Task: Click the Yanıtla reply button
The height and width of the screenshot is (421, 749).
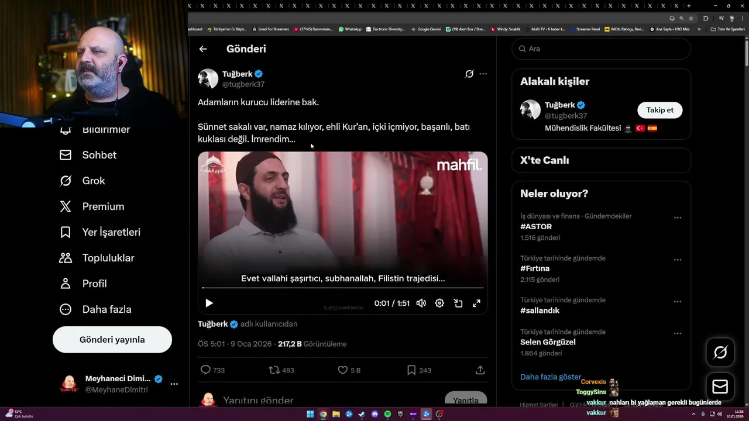Action: click(x=466, y=400)
